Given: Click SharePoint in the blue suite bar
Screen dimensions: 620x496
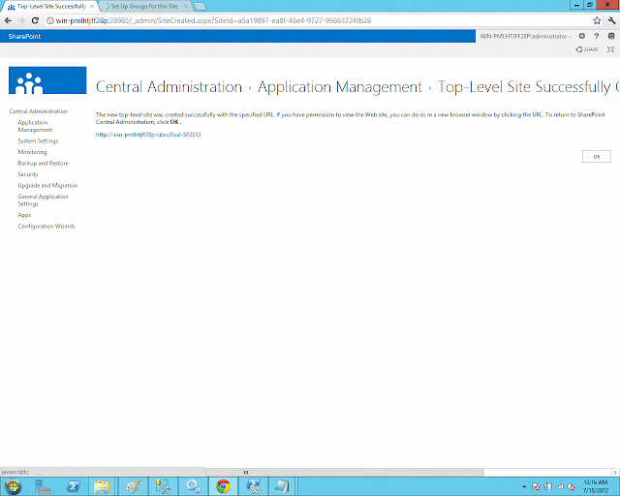Looking at the screenshot, I should coord(24,36).
